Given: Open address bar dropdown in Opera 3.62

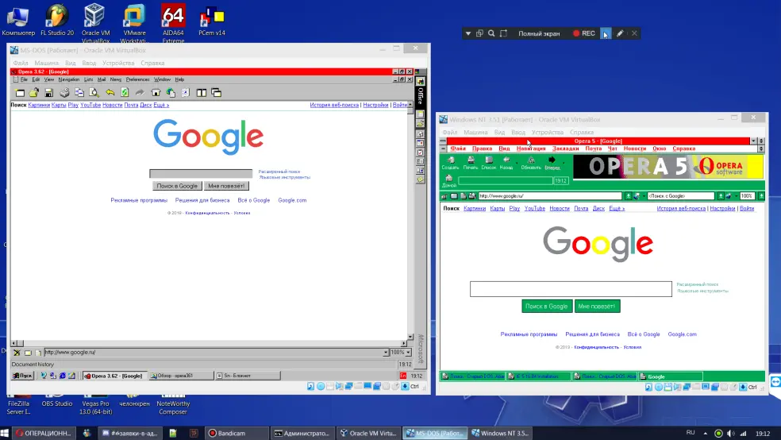Looking at the screenshot, I should click(x=386, y=353).
